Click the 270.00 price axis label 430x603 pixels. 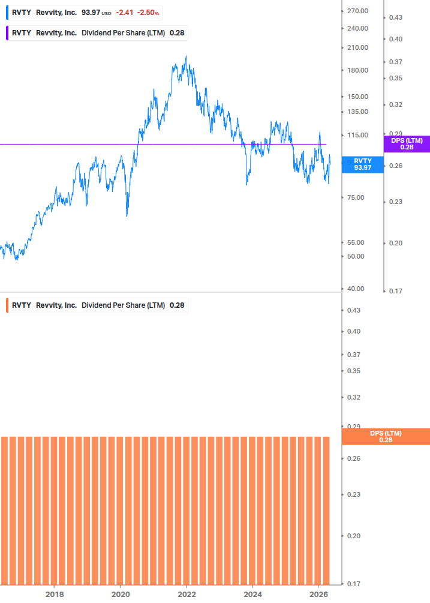358,11
